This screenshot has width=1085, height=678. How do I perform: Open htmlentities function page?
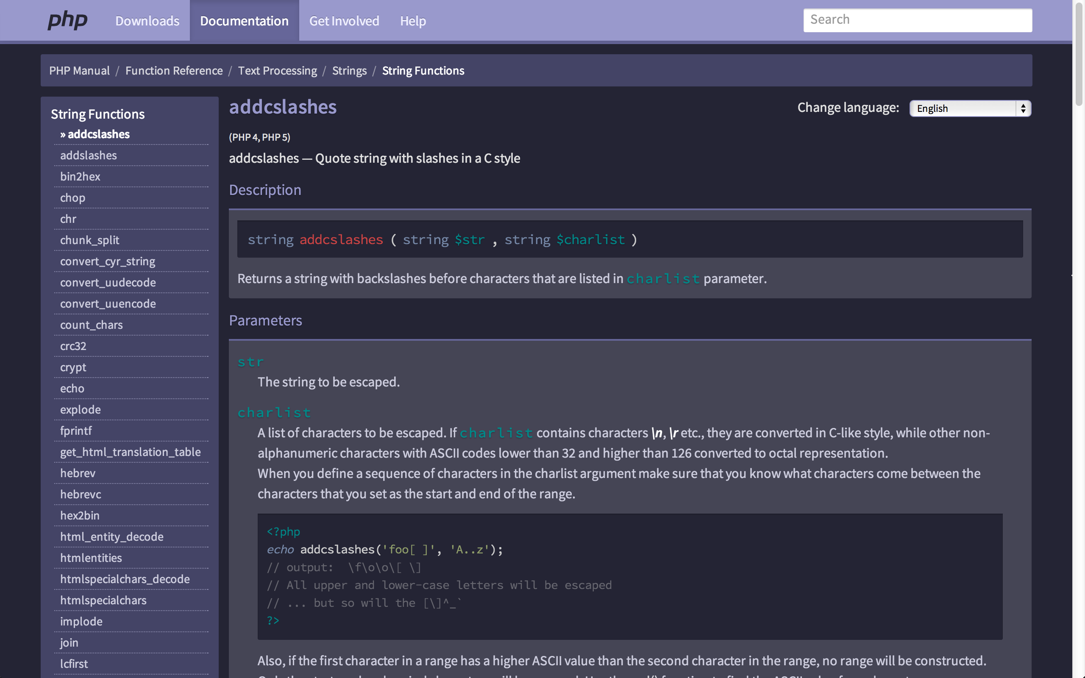[91, 558]
